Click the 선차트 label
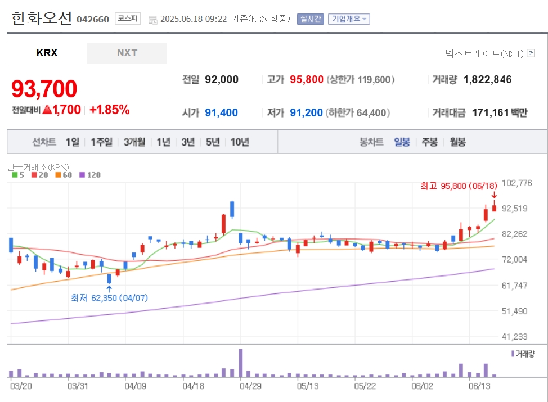This screenshot has width=548, height=402. (44, 142)
